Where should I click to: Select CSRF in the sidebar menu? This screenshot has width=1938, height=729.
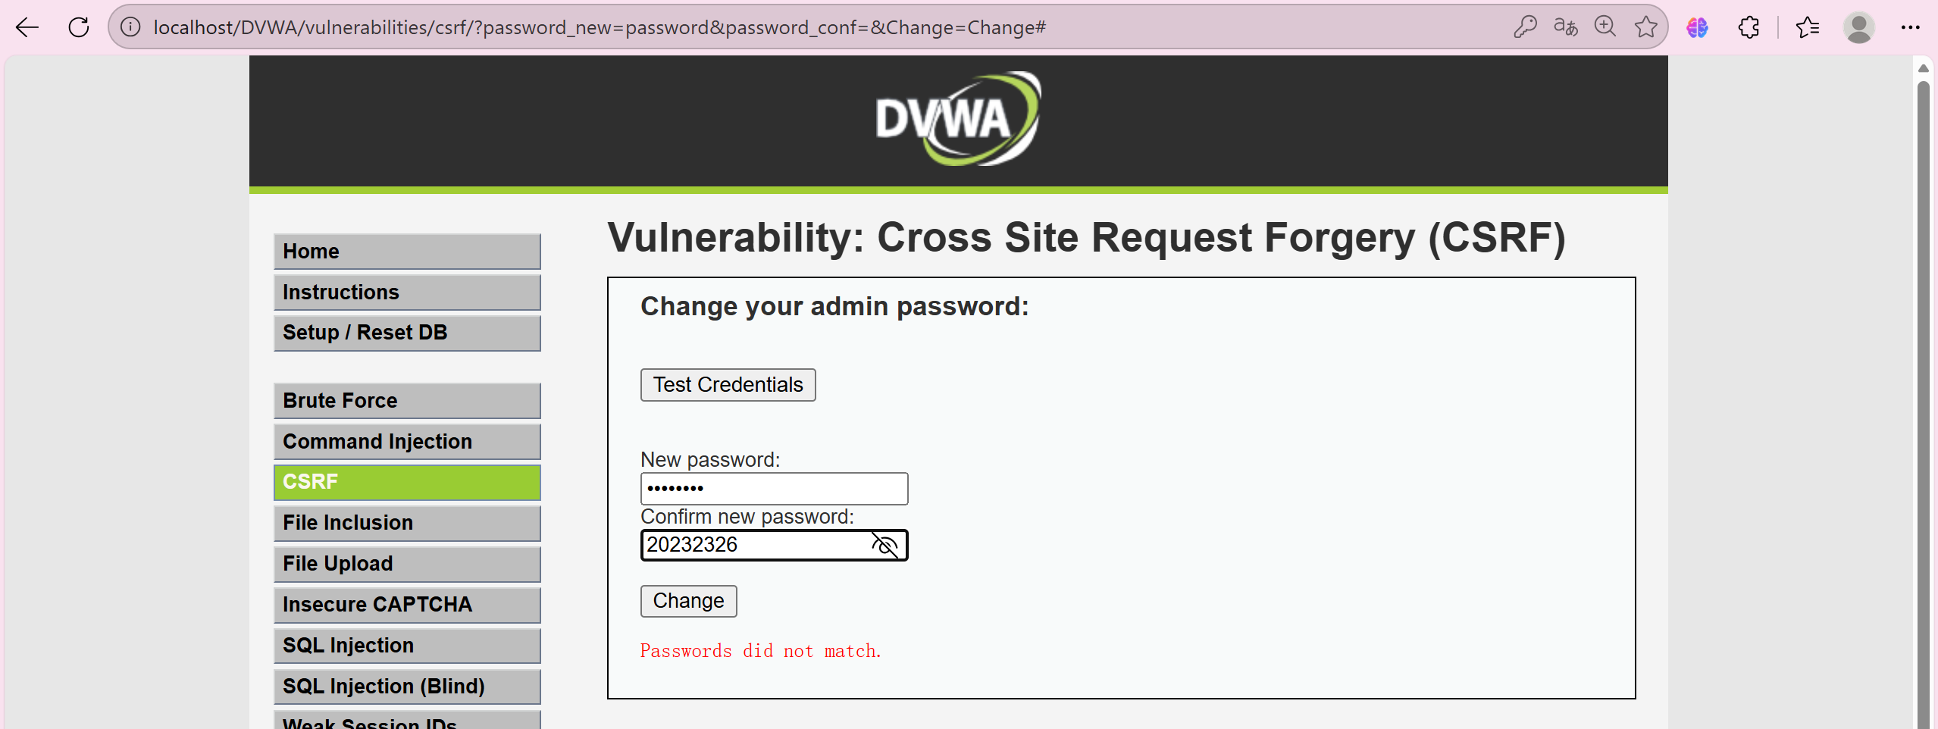tap(407, 483)
